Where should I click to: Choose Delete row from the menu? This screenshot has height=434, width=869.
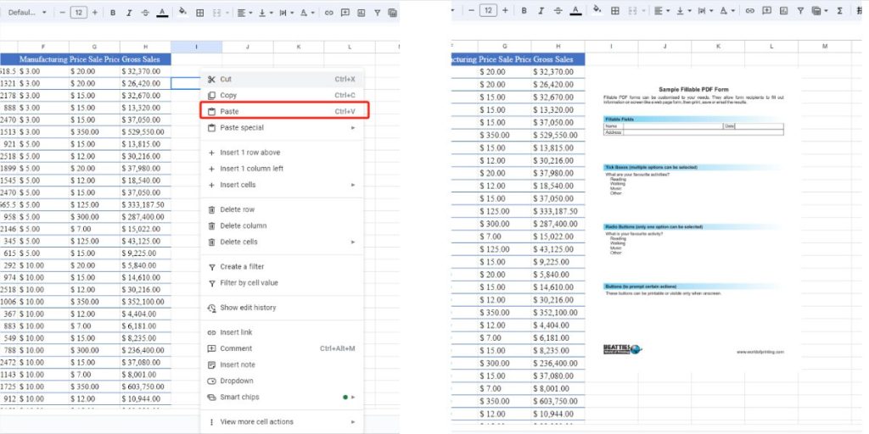tap(282, 209)
